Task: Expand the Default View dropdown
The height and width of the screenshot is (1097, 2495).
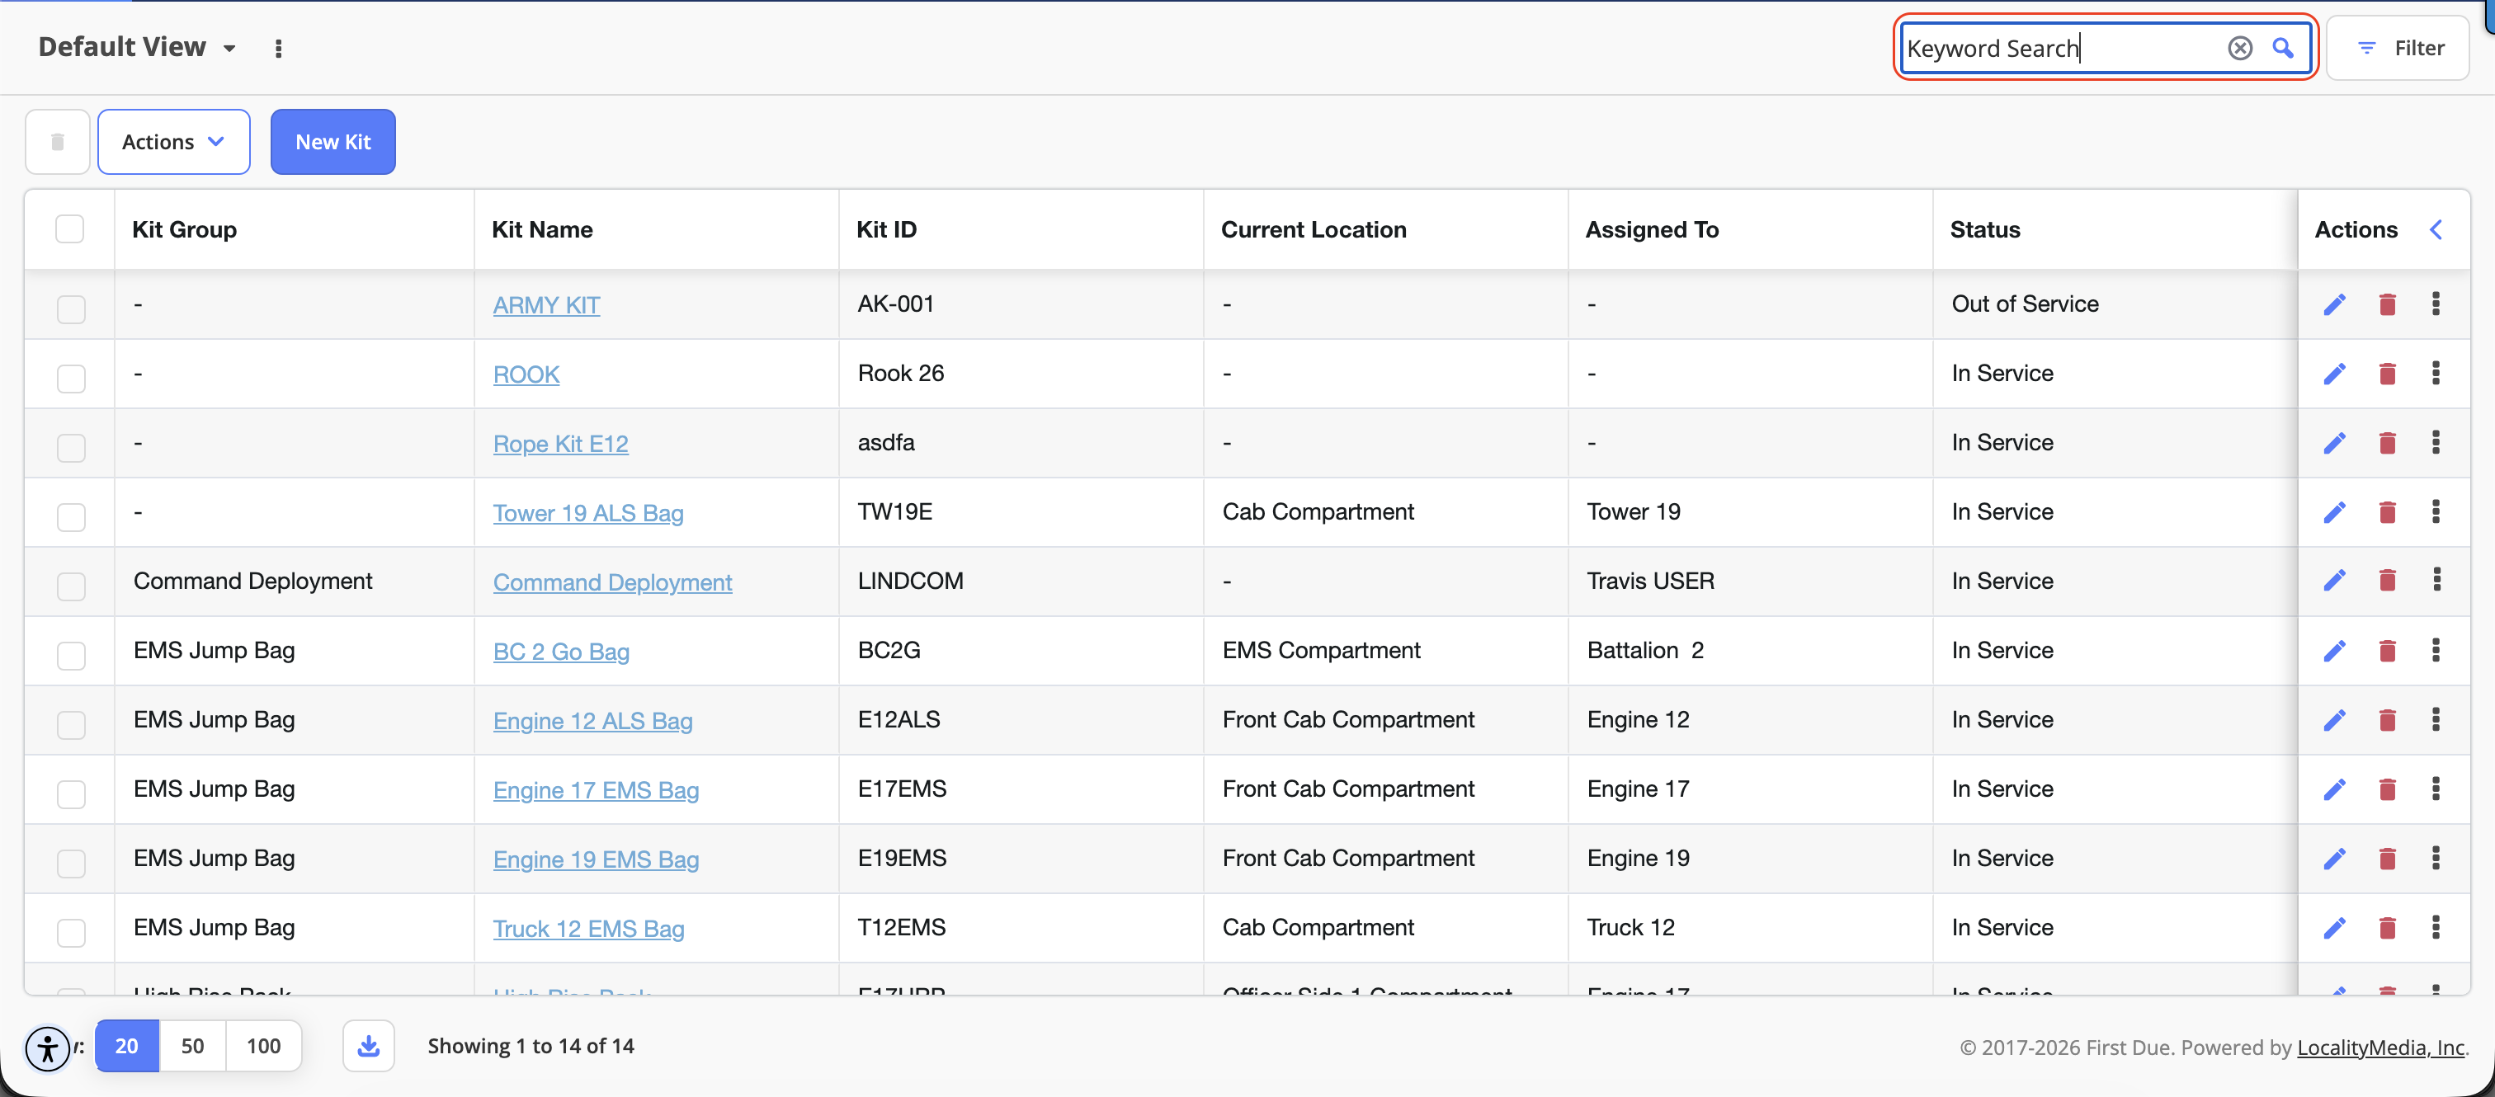Action: pos(229,49)
